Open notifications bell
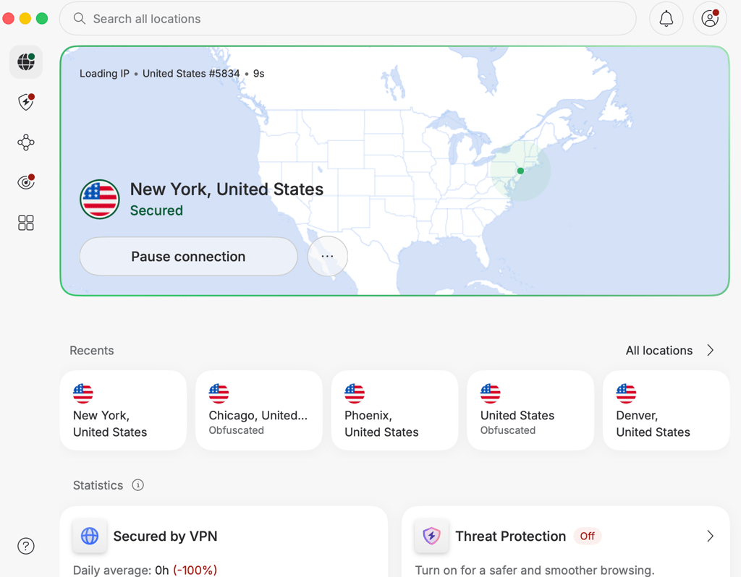The width and height of the screenshot is (741, 577). pyautogui.click(x=666, y=19)
